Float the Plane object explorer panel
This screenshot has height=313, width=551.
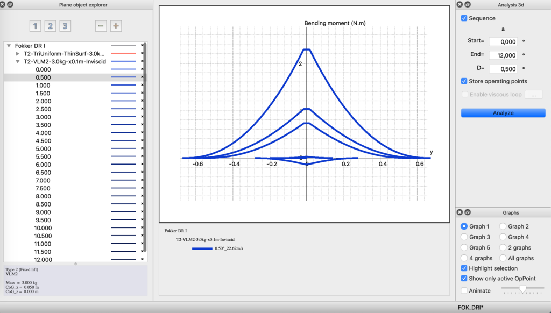pos(10,5)
